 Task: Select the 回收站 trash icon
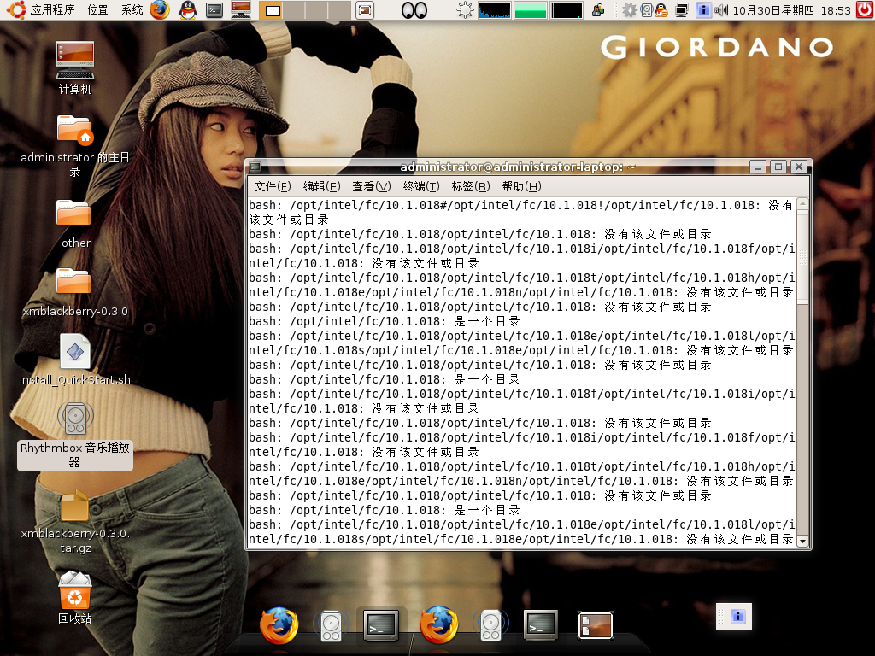click(75, 597)
